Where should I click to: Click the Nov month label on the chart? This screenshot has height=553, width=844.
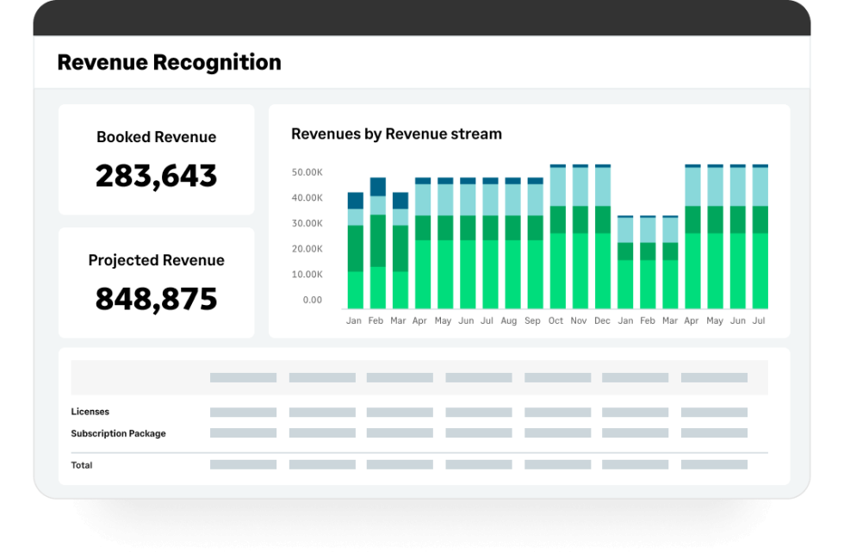[578, 321]
